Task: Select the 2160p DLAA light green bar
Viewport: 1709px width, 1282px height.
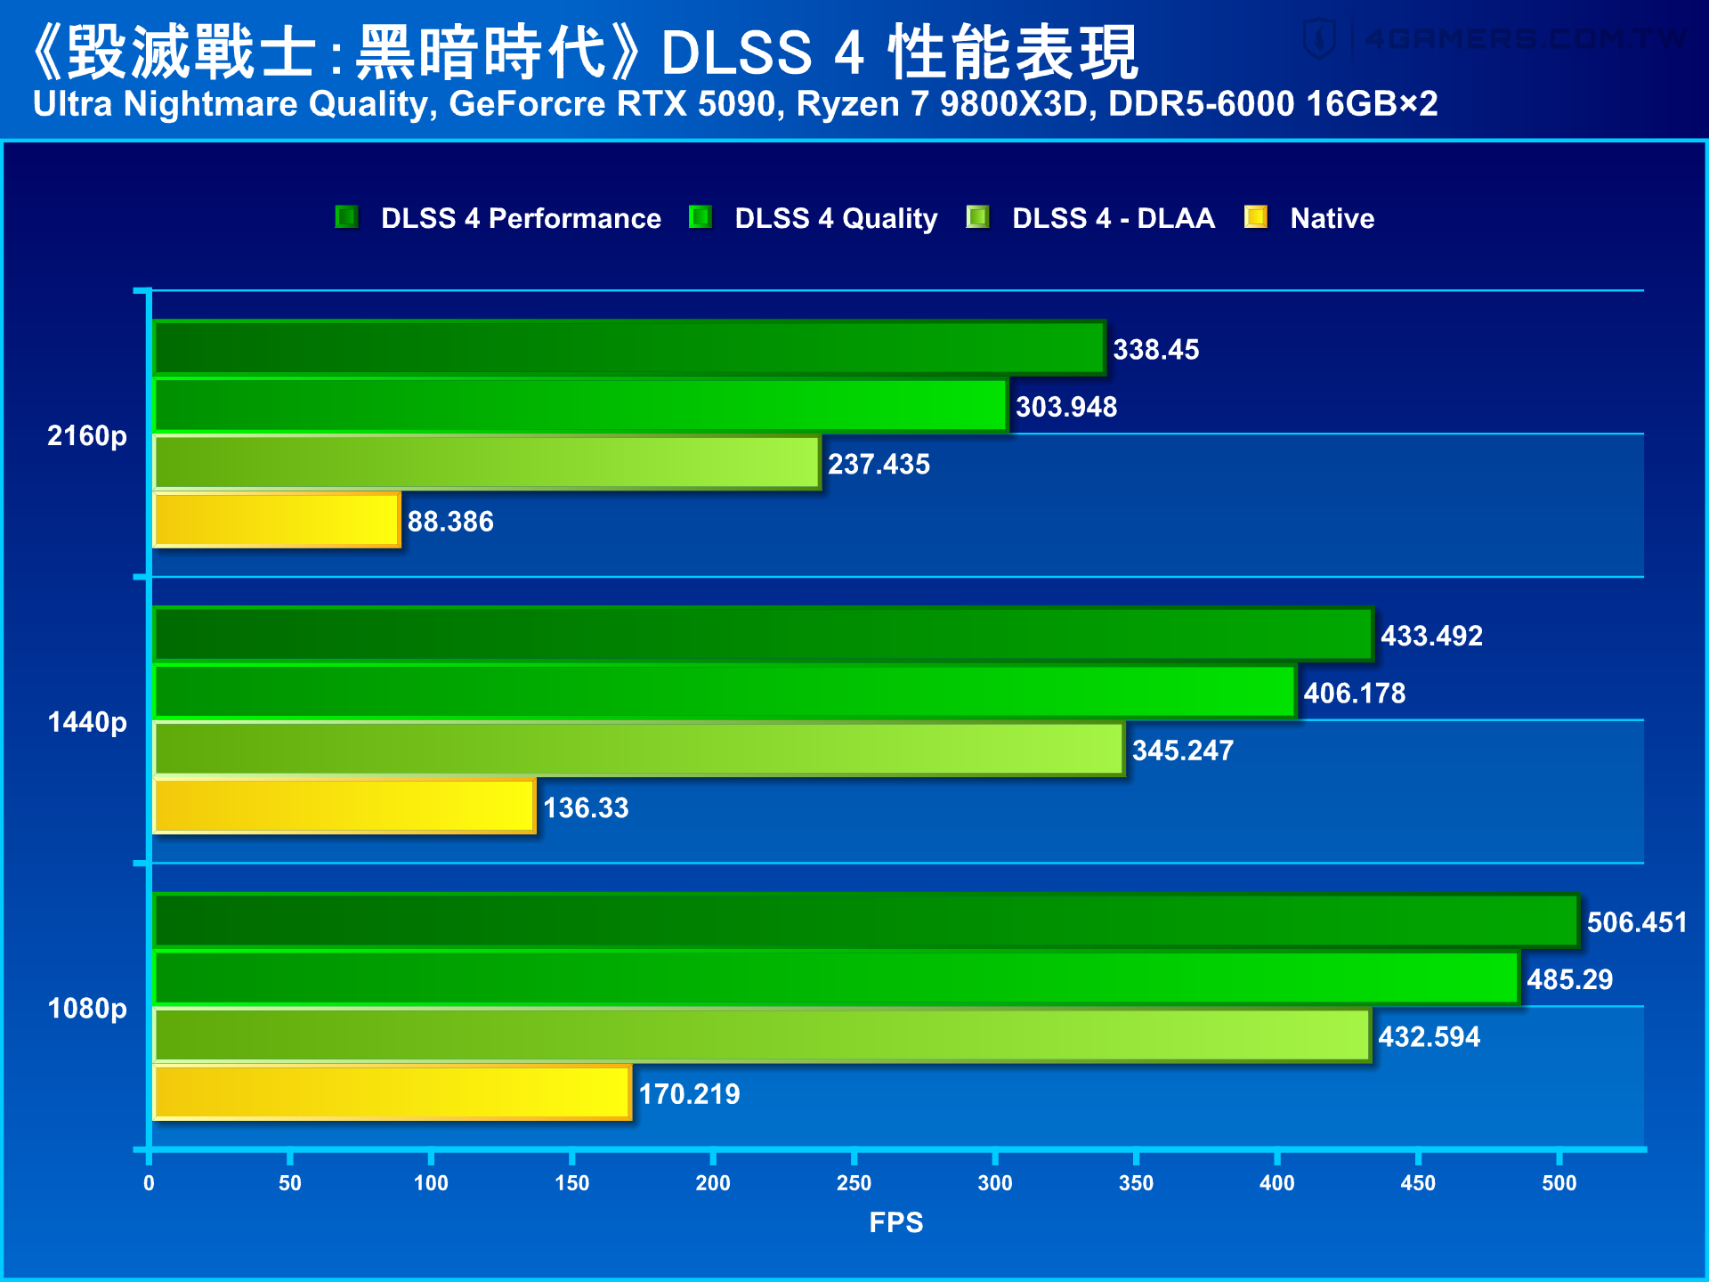Action: pyautogui.click(x=487, y=462)
